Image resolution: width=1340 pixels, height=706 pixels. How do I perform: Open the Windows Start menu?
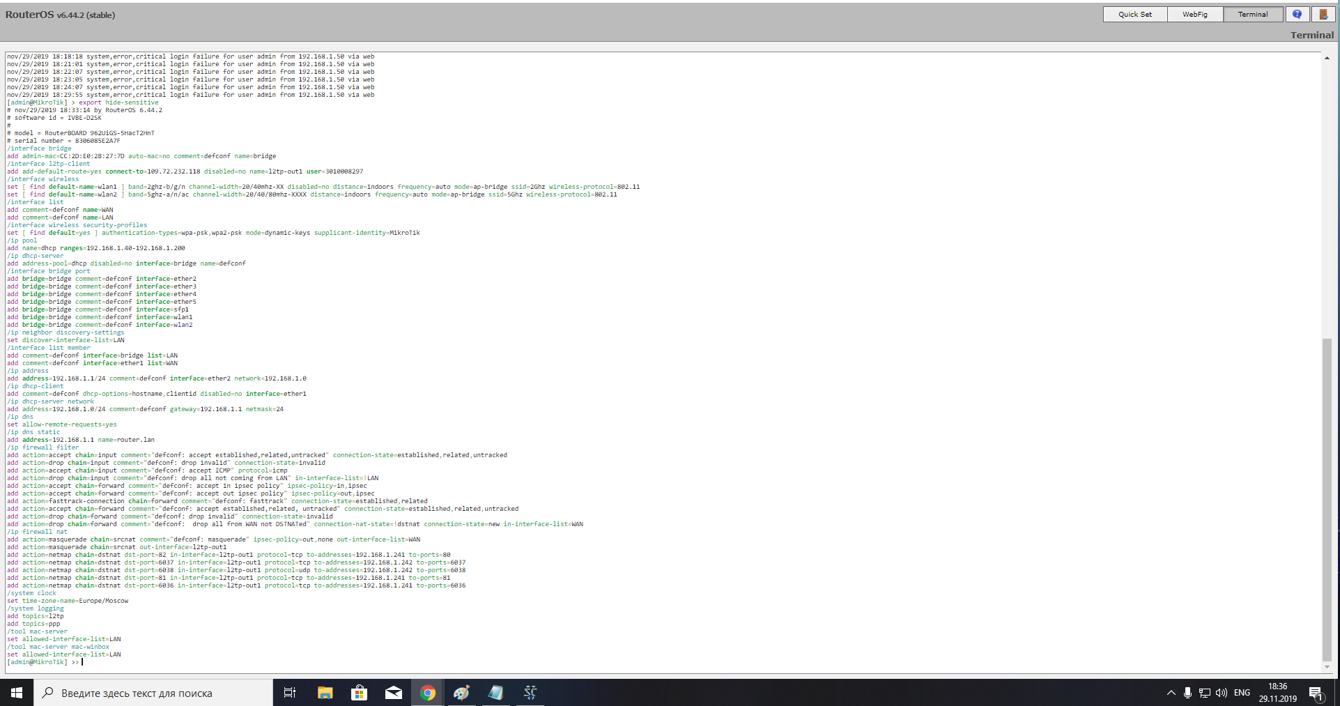pyautogui.click(x=17, y=693)
